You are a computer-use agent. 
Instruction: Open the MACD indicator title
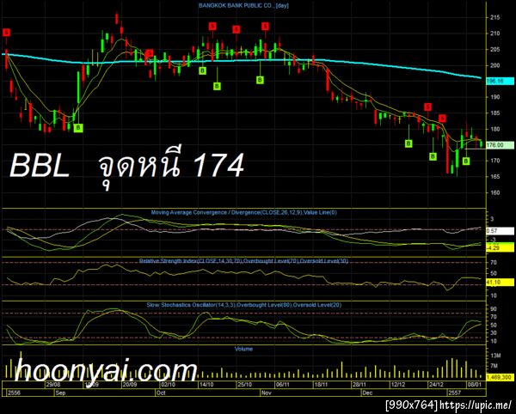tap(244, 213)
